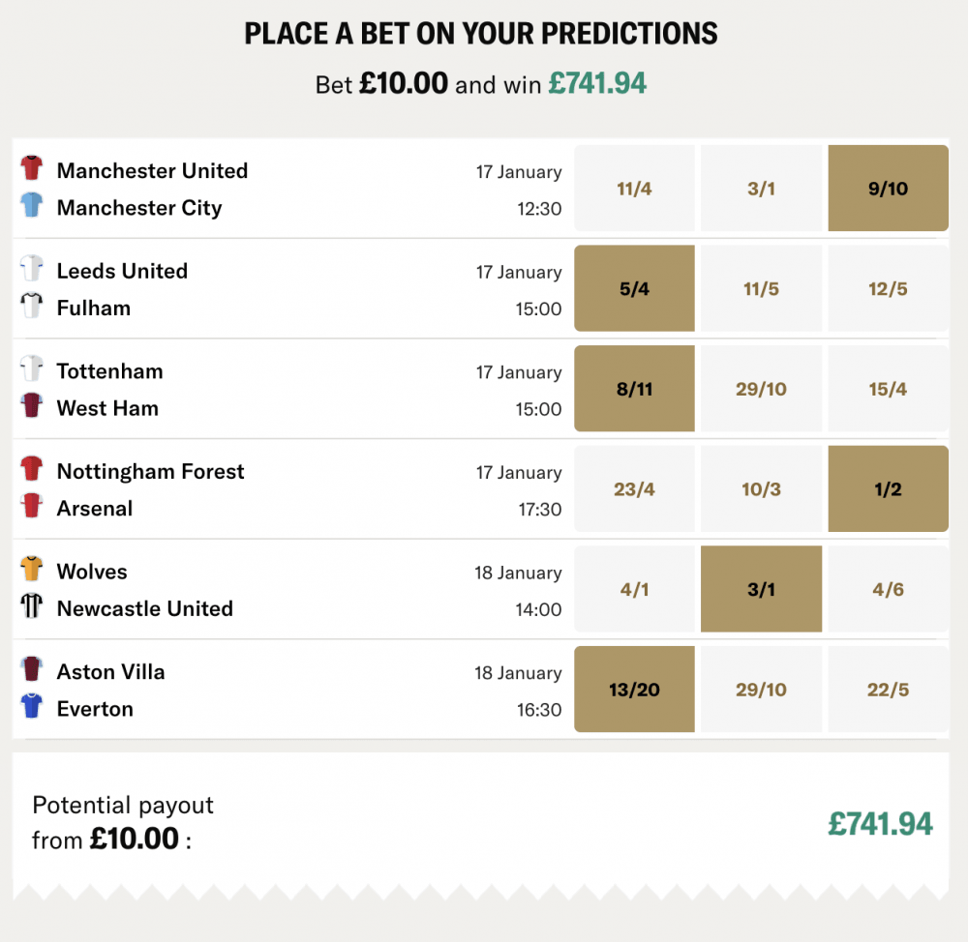Pick 22/5 odds for Everton win
Screen dimensions: 968x942
(x=887, y=689)
